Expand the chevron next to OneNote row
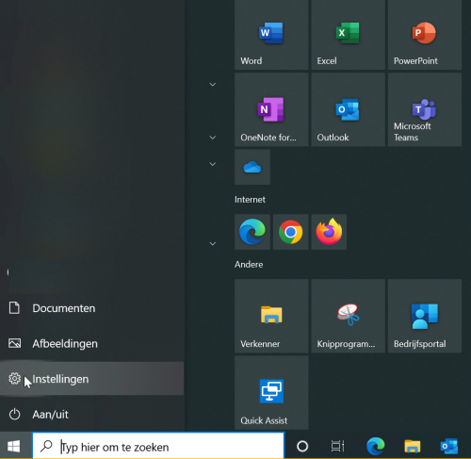471x459 pixels. point(213,138)
